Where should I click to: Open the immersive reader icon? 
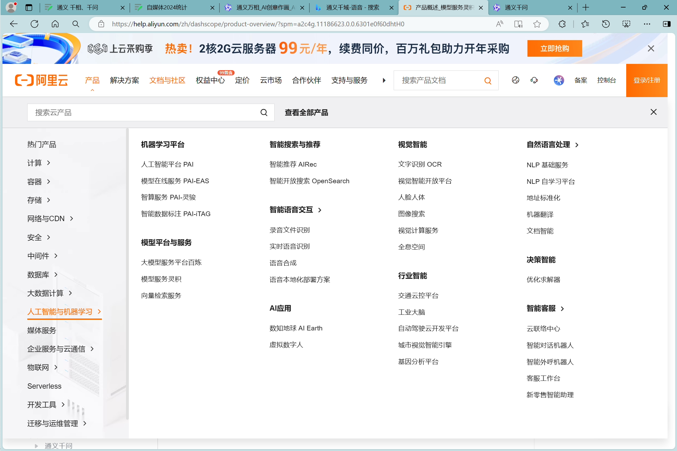point(518,24)
